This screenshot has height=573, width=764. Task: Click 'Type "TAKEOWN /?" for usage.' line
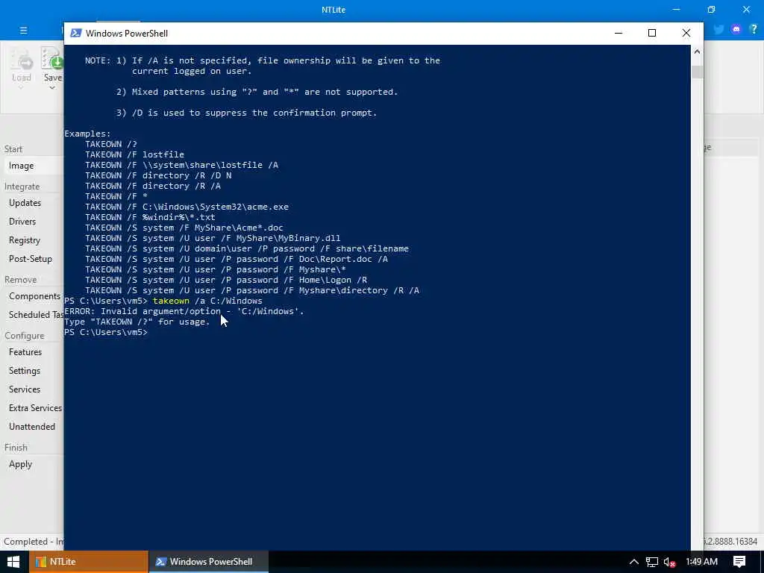(x=137, y=322)
